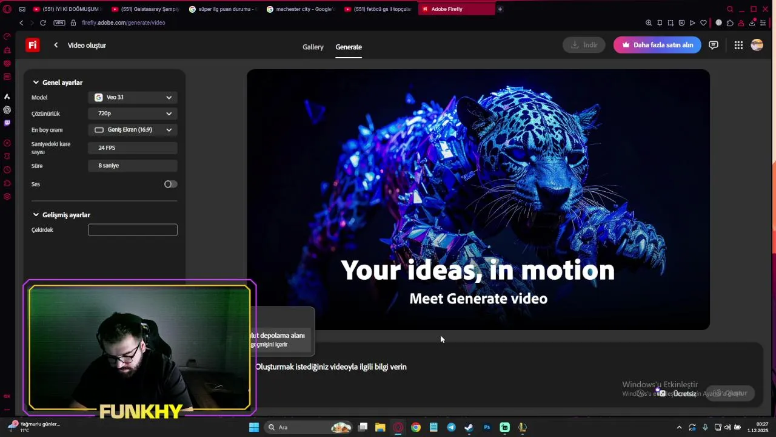This screenshot has height=437, width=776.
Task: Open the Adobe apps grid icon
Action: (738, 45)
